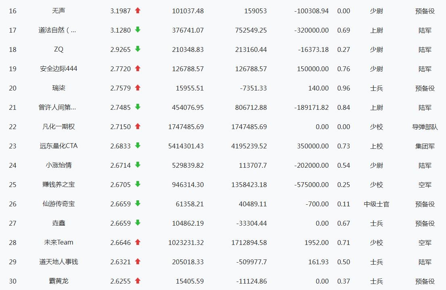Click green down arrow for 远东量化CTA
Screen dimensions: 446x290
coord(138,146)
